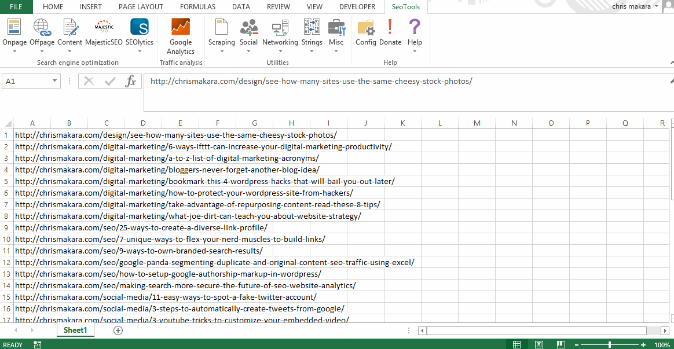The width and height of the screenshot is (674, 349).
Task: Add a new sheet with plus icon
Action: coord(118,330)
